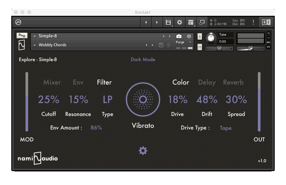
Task: Take a snapshot with camera icon
Action: click(179, 36)
